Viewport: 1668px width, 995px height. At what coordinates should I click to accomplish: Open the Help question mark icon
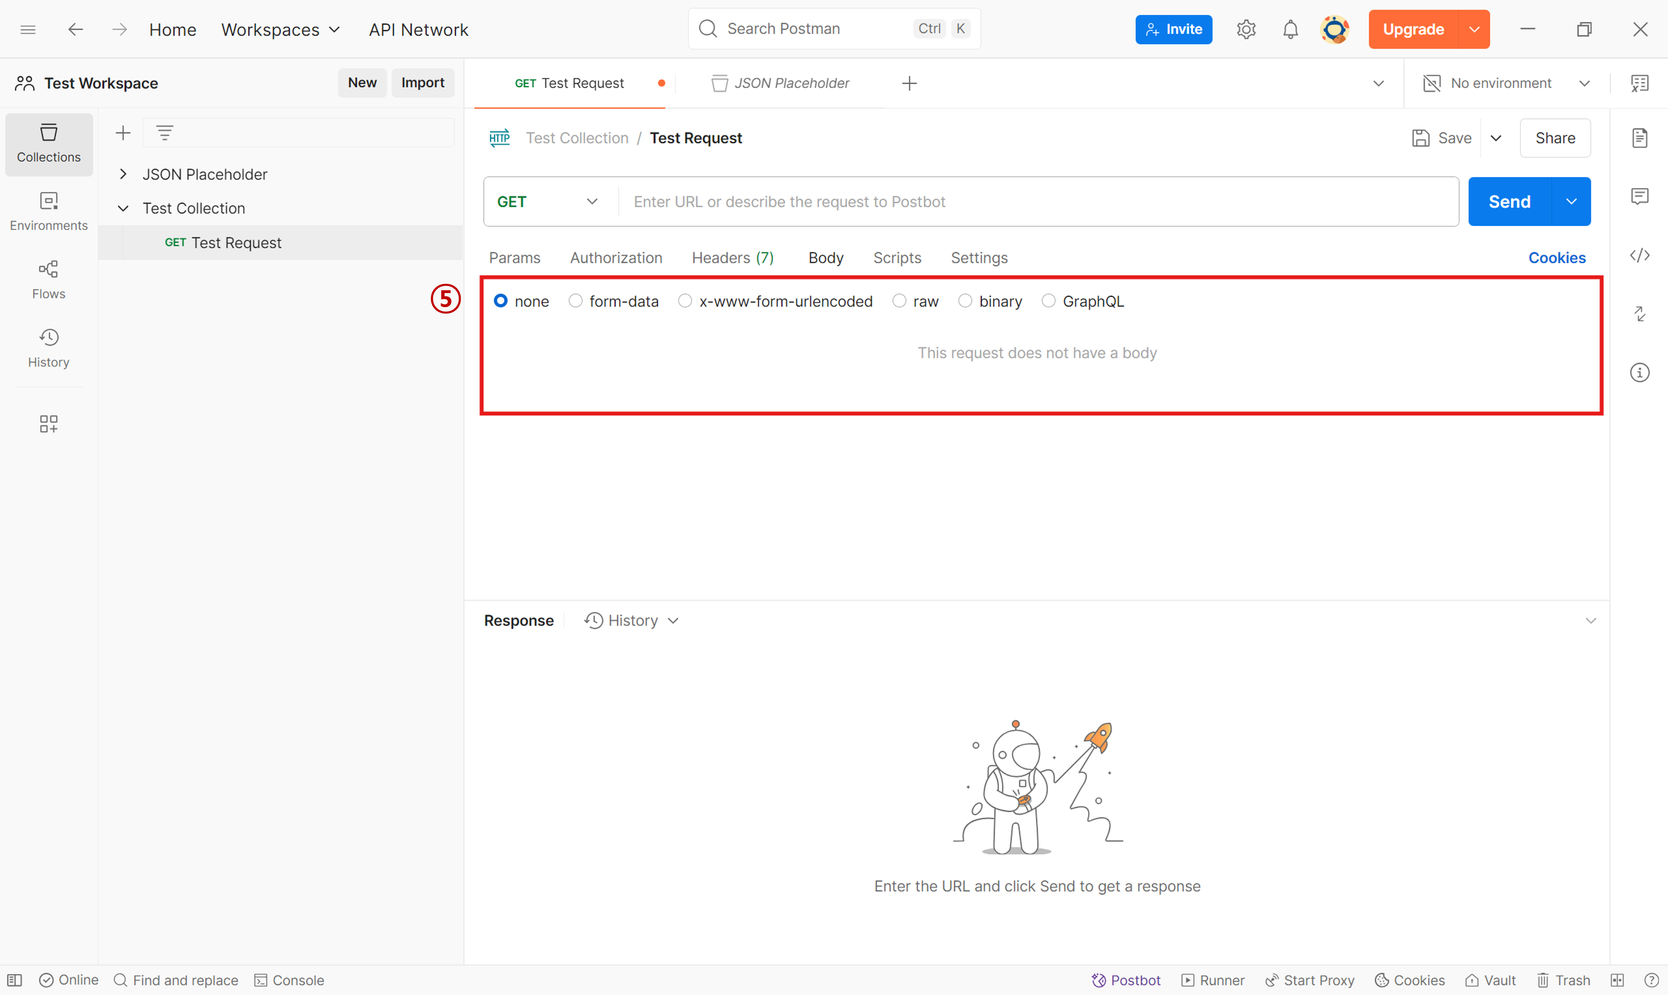pyautogui.click(x=1651, y=980)
